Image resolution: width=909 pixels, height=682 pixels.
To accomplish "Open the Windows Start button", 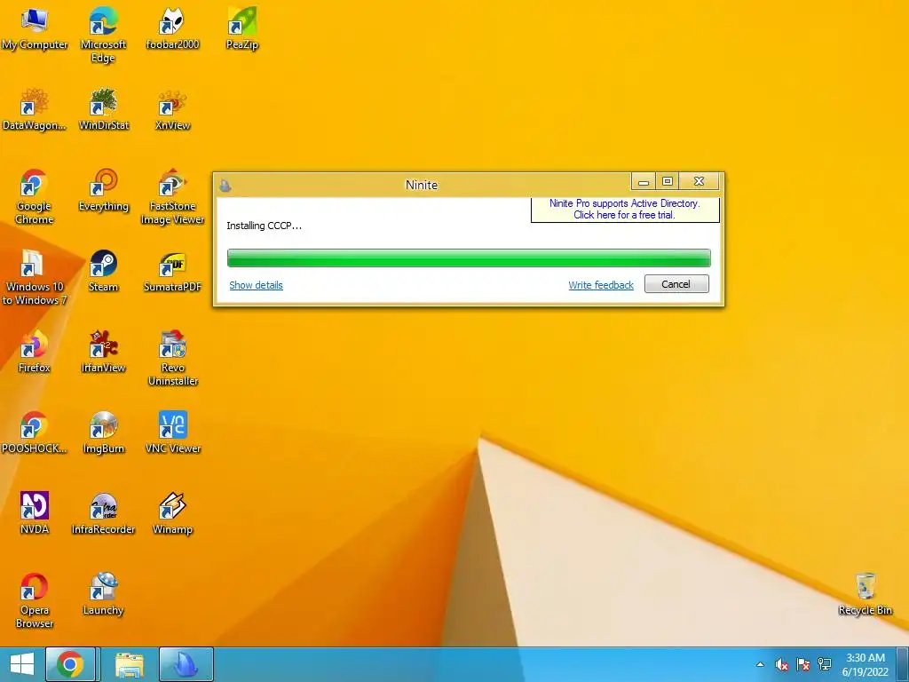I will [22, 664].
